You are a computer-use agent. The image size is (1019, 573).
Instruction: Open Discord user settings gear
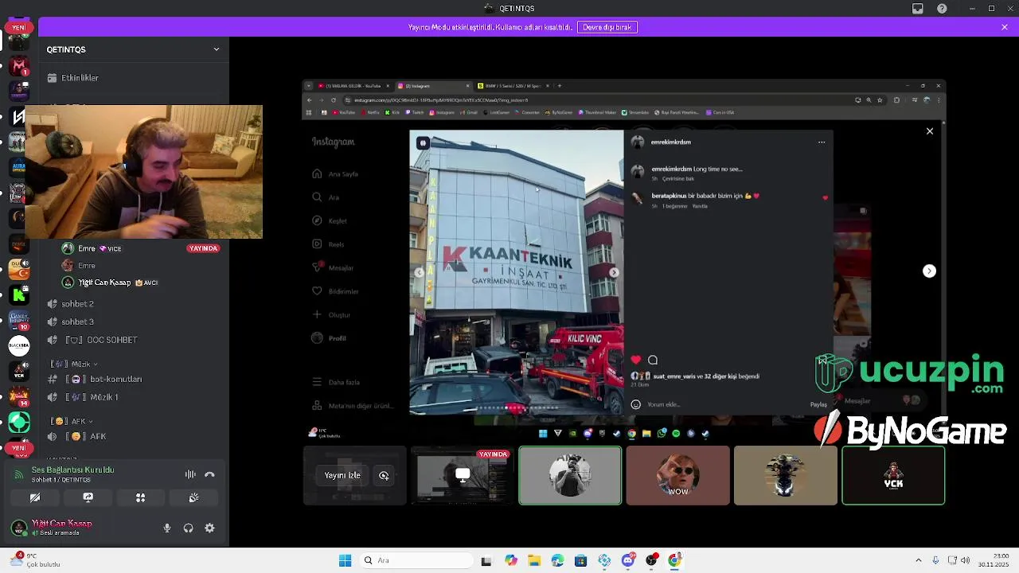(209, 528)
